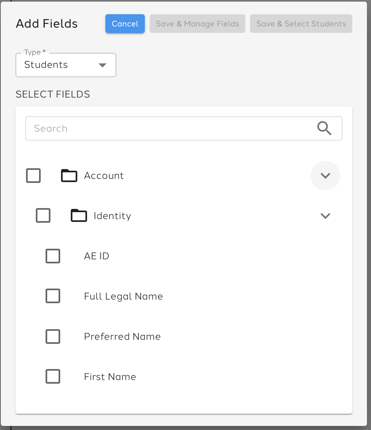Collapse the Identity folder chevron
The width and height of the screenshot is (371, 430).
pyautogui.click(x=325, y=216)
